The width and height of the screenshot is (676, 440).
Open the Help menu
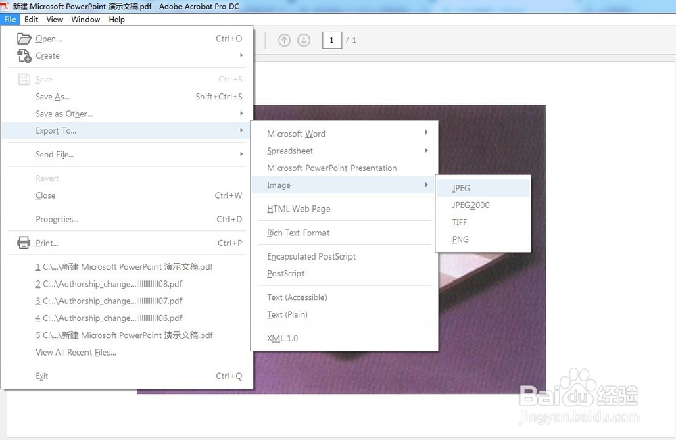point(116,20)
